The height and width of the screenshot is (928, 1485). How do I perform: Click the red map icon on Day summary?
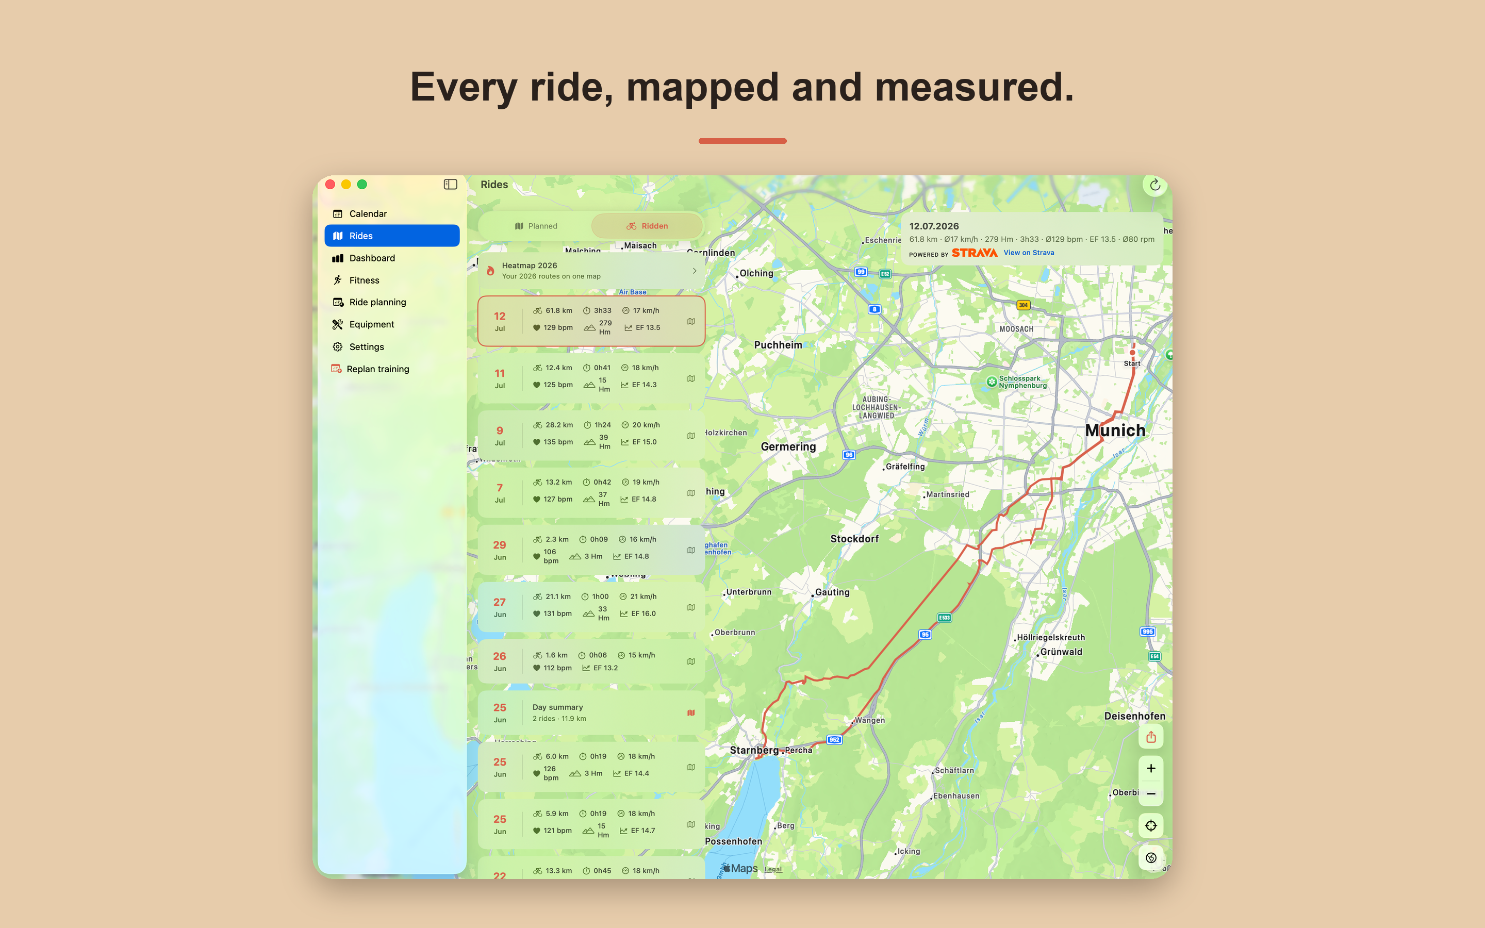(691, 712)
